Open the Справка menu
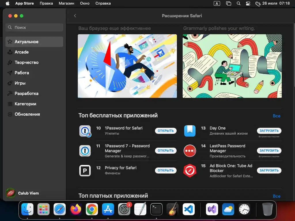295x221 pixels. coord(103,3)
